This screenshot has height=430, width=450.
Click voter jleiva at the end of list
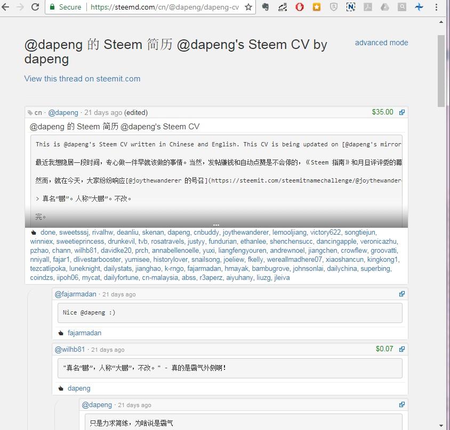(x=282, y=278)
